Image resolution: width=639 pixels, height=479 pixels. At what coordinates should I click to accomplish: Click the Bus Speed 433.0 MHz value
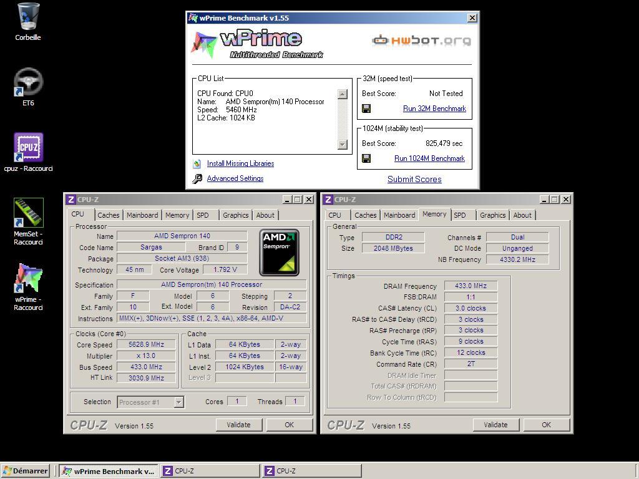[146, 367]
